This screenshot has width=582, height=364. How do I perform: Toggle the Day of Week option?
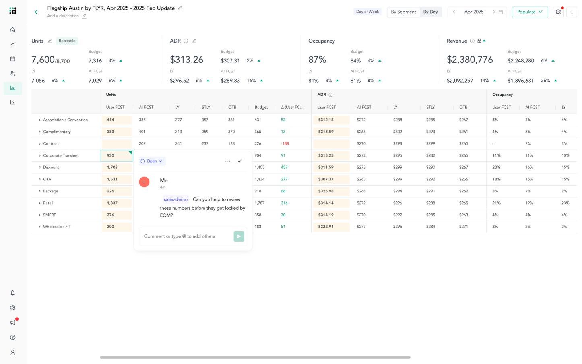tap(367, 12)
